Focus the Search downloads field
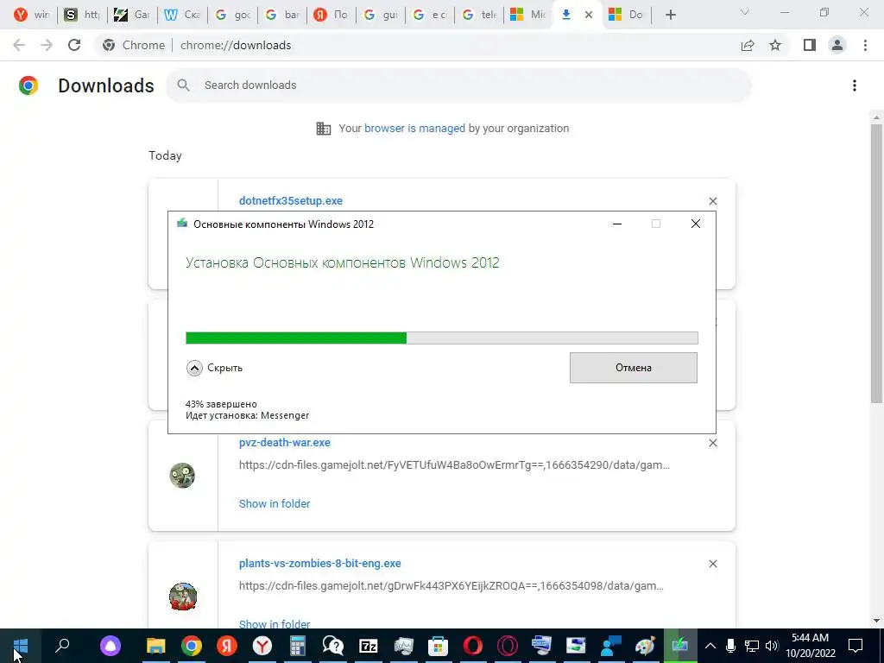The image size is (884, 663). click(458, 85)
